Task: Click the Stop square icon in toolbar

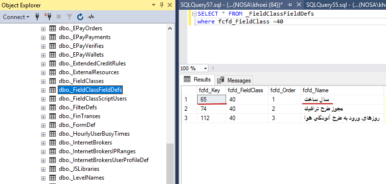Action: pos(59,17)
